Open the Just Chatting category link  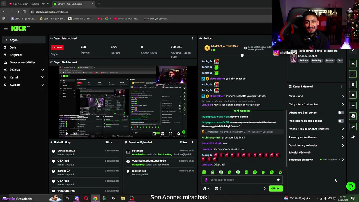click(x=165, y=155)
